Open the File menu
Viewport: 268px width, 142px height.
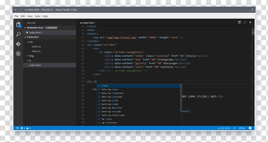click(x=16, y=16)
